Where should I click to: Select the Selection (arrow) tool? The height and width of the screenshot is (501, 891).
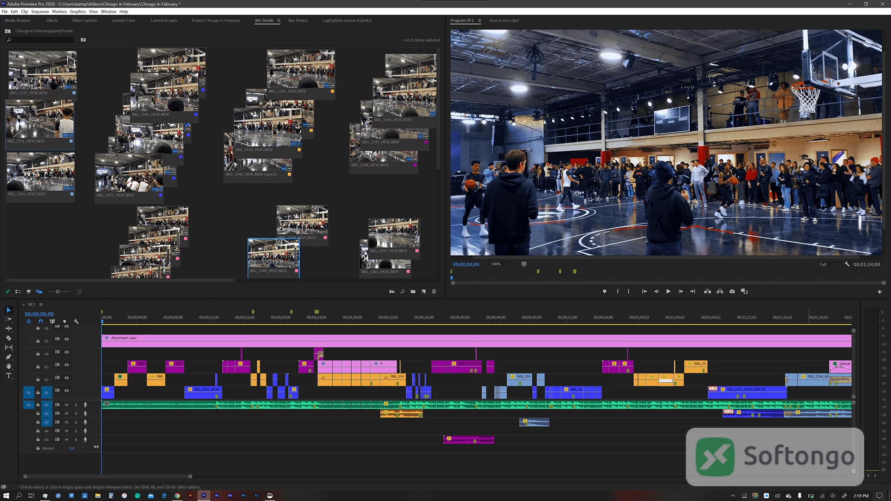pos(8,310)
